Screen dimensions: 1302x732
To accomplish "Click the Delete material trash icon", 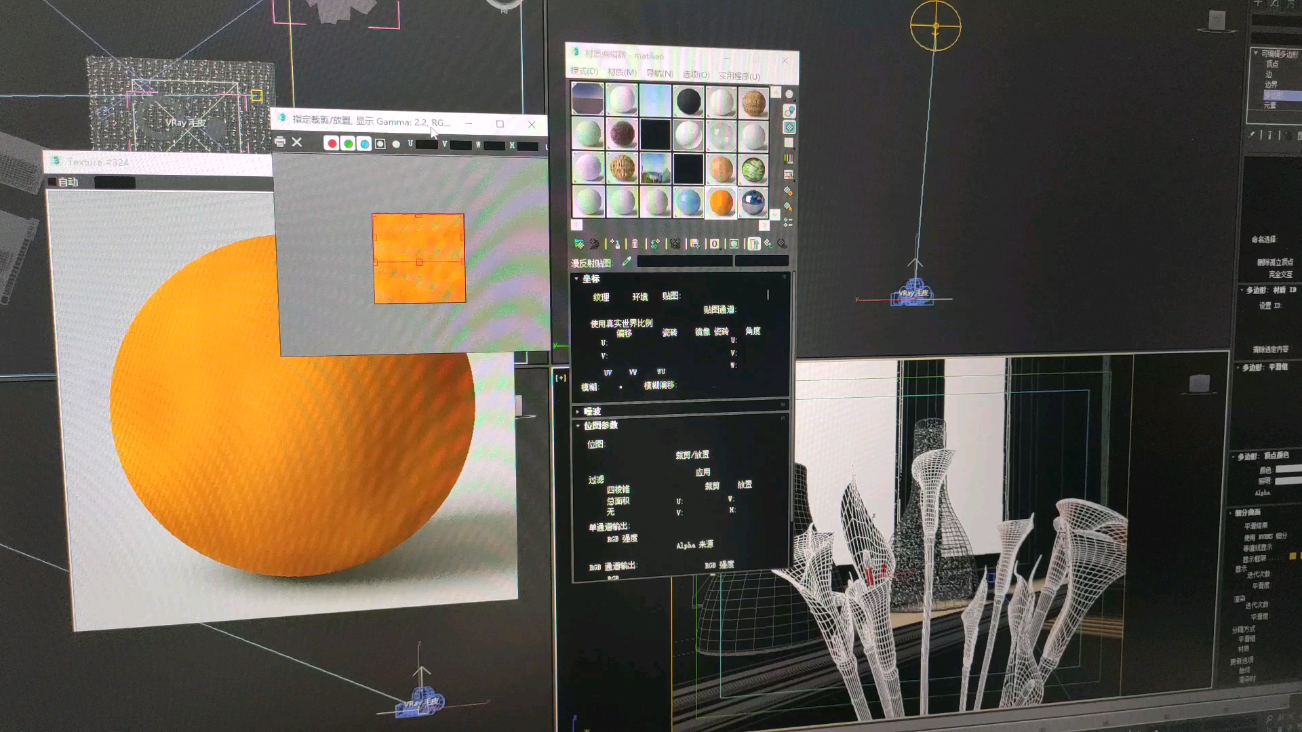I will [x=635, y=244].
